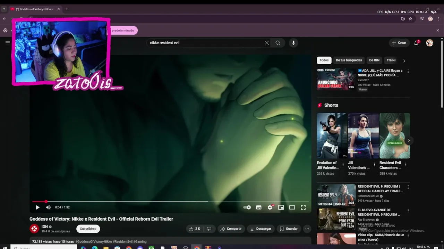This screenshot has height=249, width=444.
Task: Open the Crear create menu
Action: tap(399, 43)
